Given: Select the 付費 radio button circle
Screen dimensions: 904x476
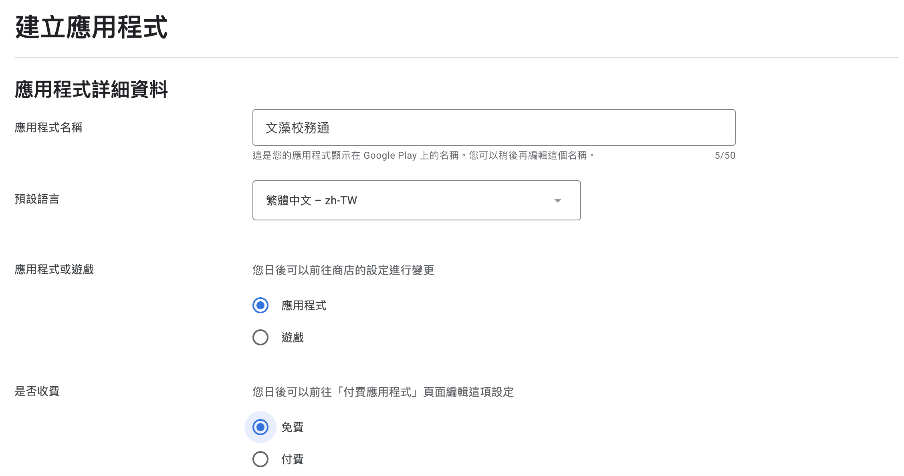Looking at the screenshot, I should click(260, 459).
